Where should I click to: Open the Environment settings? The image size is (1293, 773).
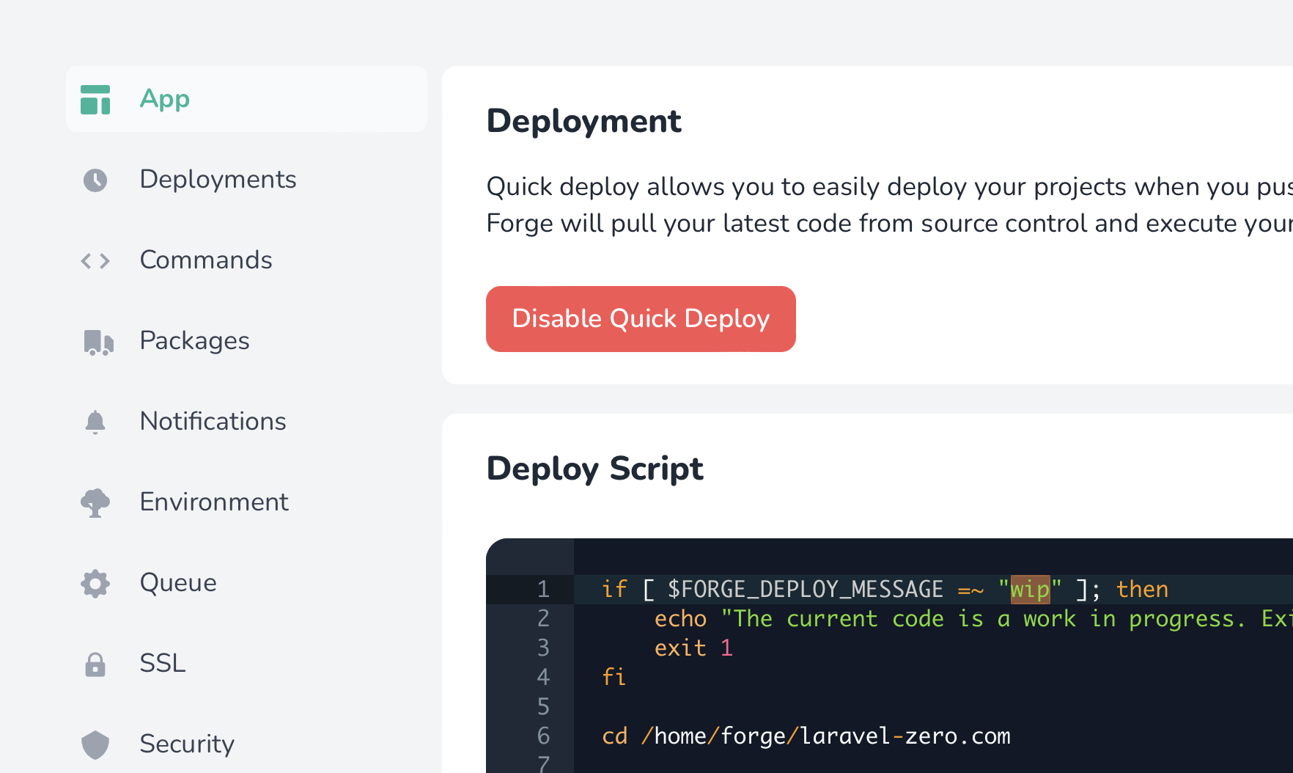(213, 502)
